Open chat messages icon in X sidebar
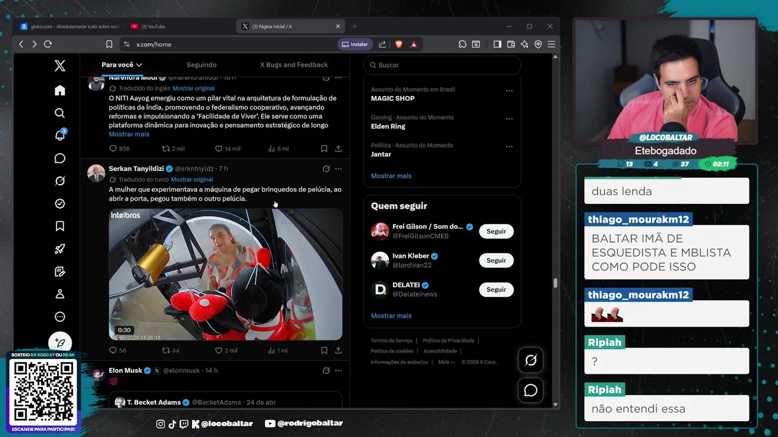 point(60,158)
